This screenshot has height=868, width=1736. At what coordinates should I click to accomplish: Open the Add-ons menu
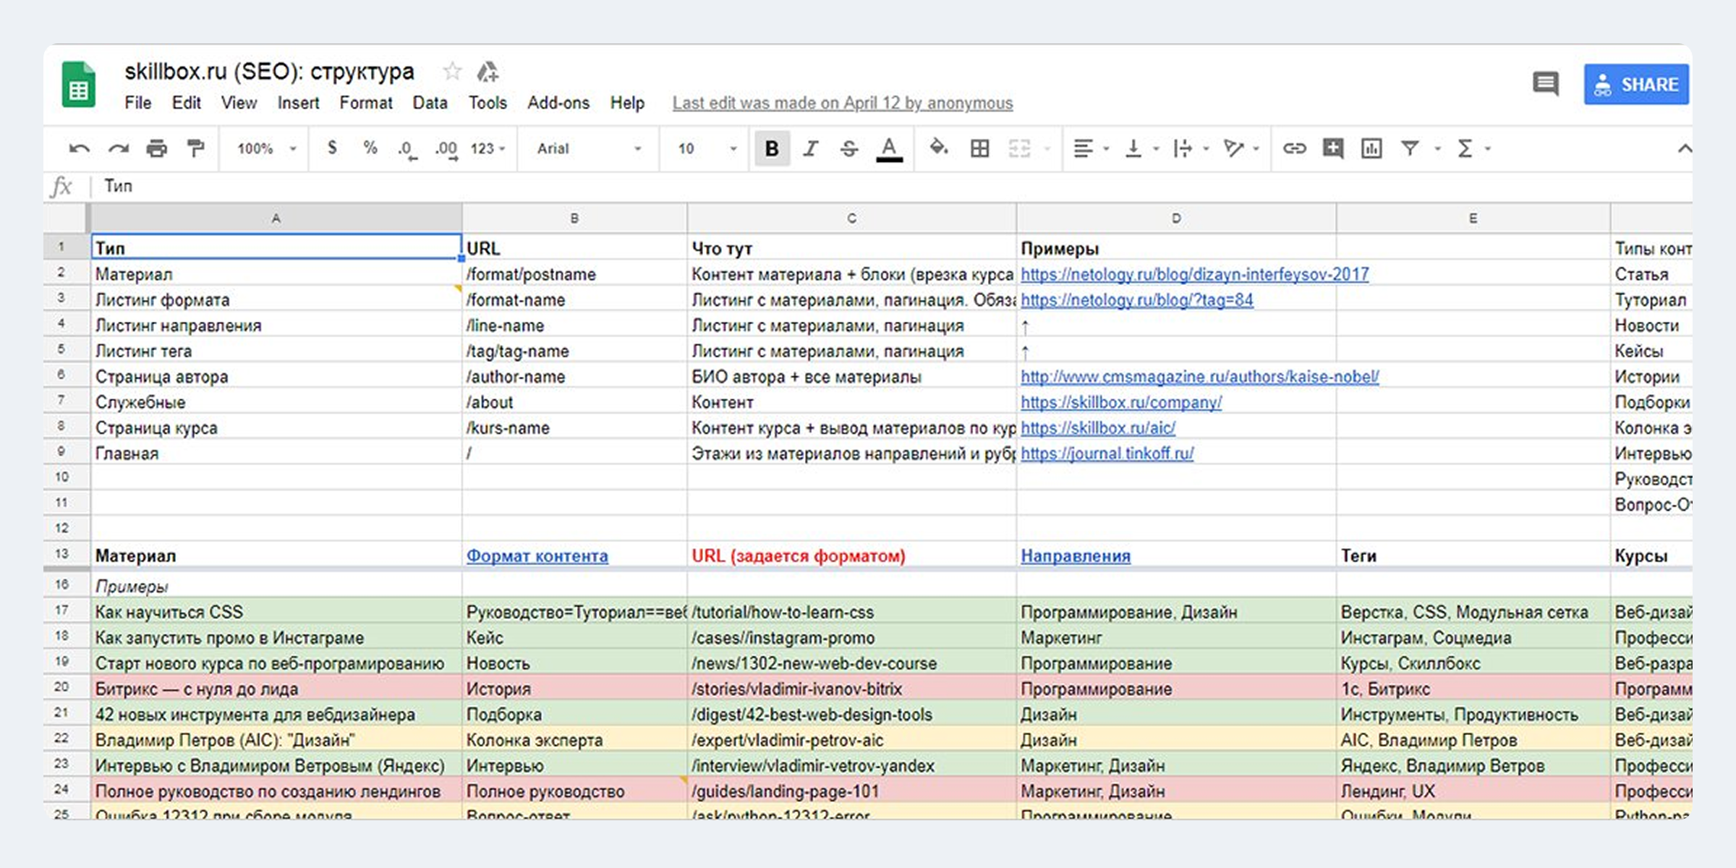[x=558, y=103]
